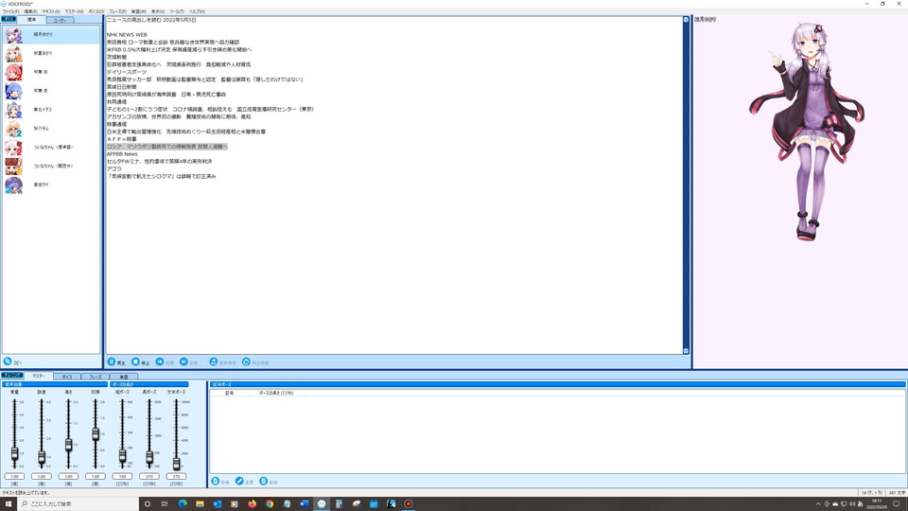Click the 音量 value input field
Image resolution: width=908 pixels, height=511 pixels.
tap(14, 476)
